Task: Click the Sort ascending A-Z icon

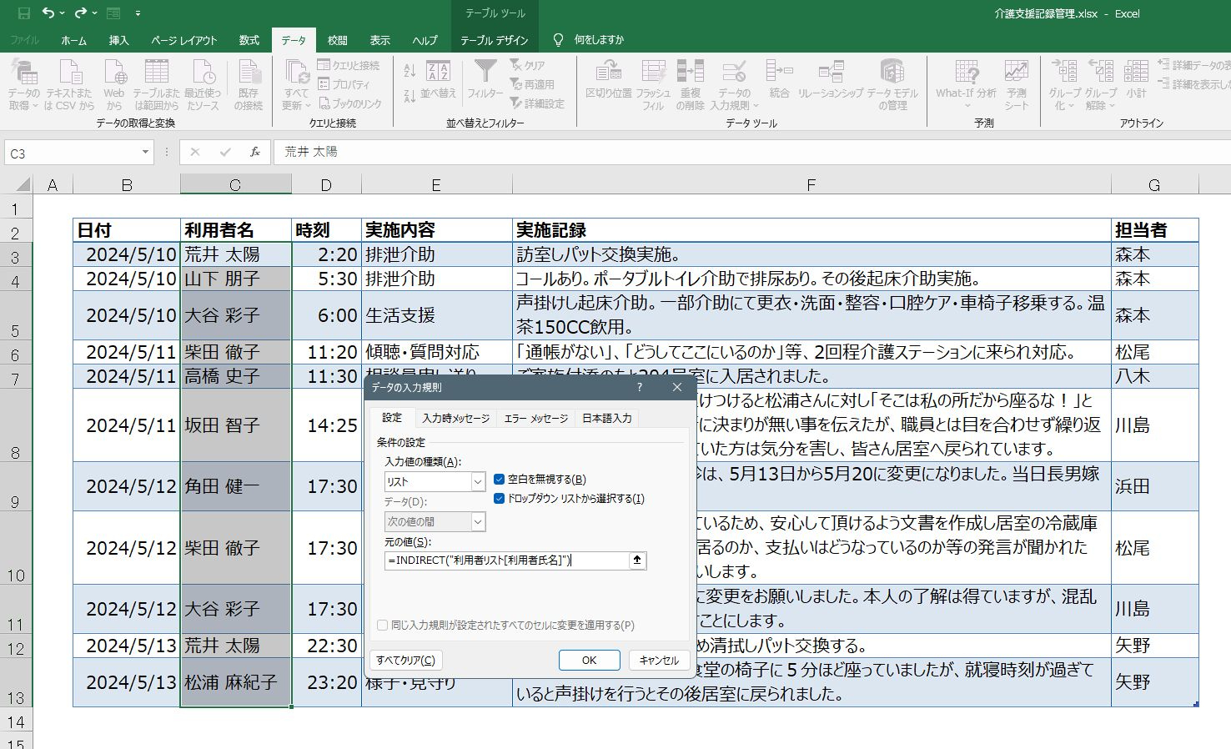Action: [x=409, y=71]
